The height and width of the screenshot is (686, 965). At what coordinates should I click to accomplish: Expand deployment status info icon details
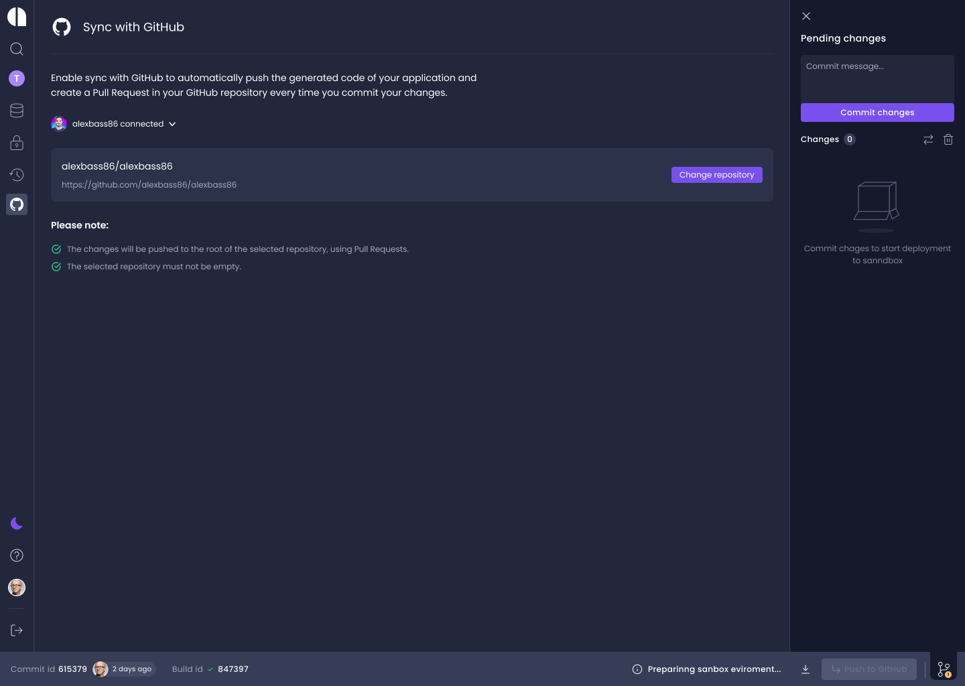point(637,669)
